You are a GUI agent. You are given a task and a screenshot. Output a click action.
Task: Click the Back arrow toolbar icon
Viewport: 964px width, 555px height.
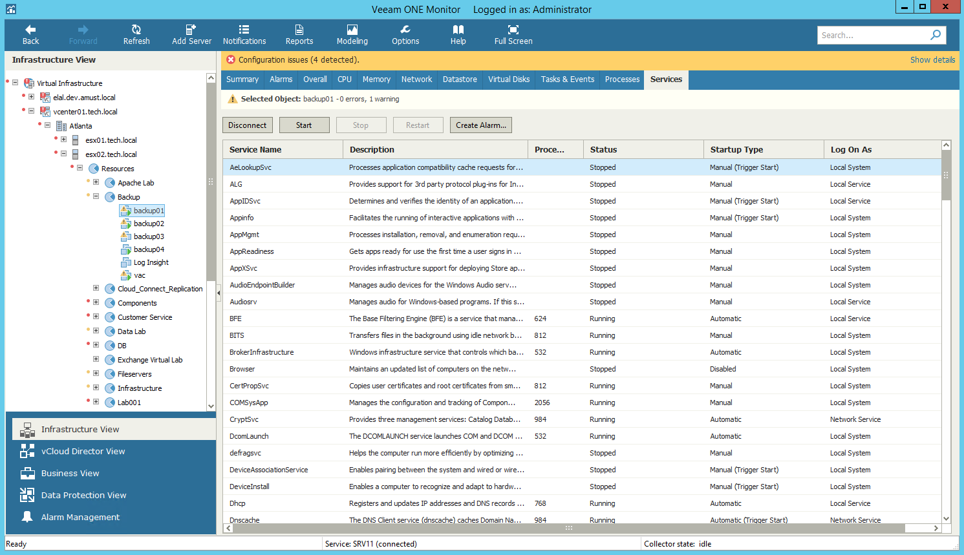tap(30, 30)
